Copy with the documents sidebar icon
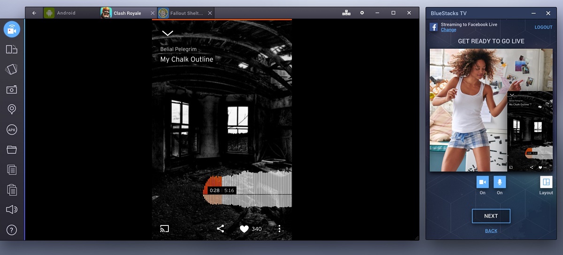This screenshot has width=563, height=255. point(12,170)
